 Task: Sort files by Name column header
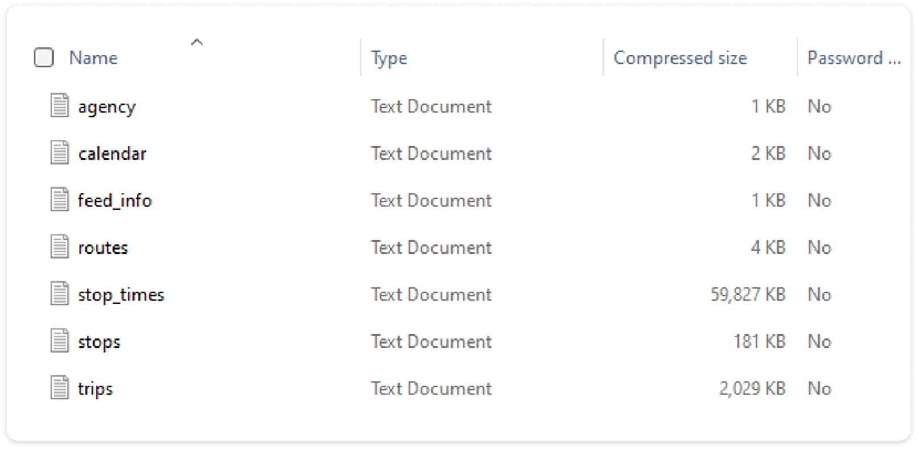tap(93, 58)
